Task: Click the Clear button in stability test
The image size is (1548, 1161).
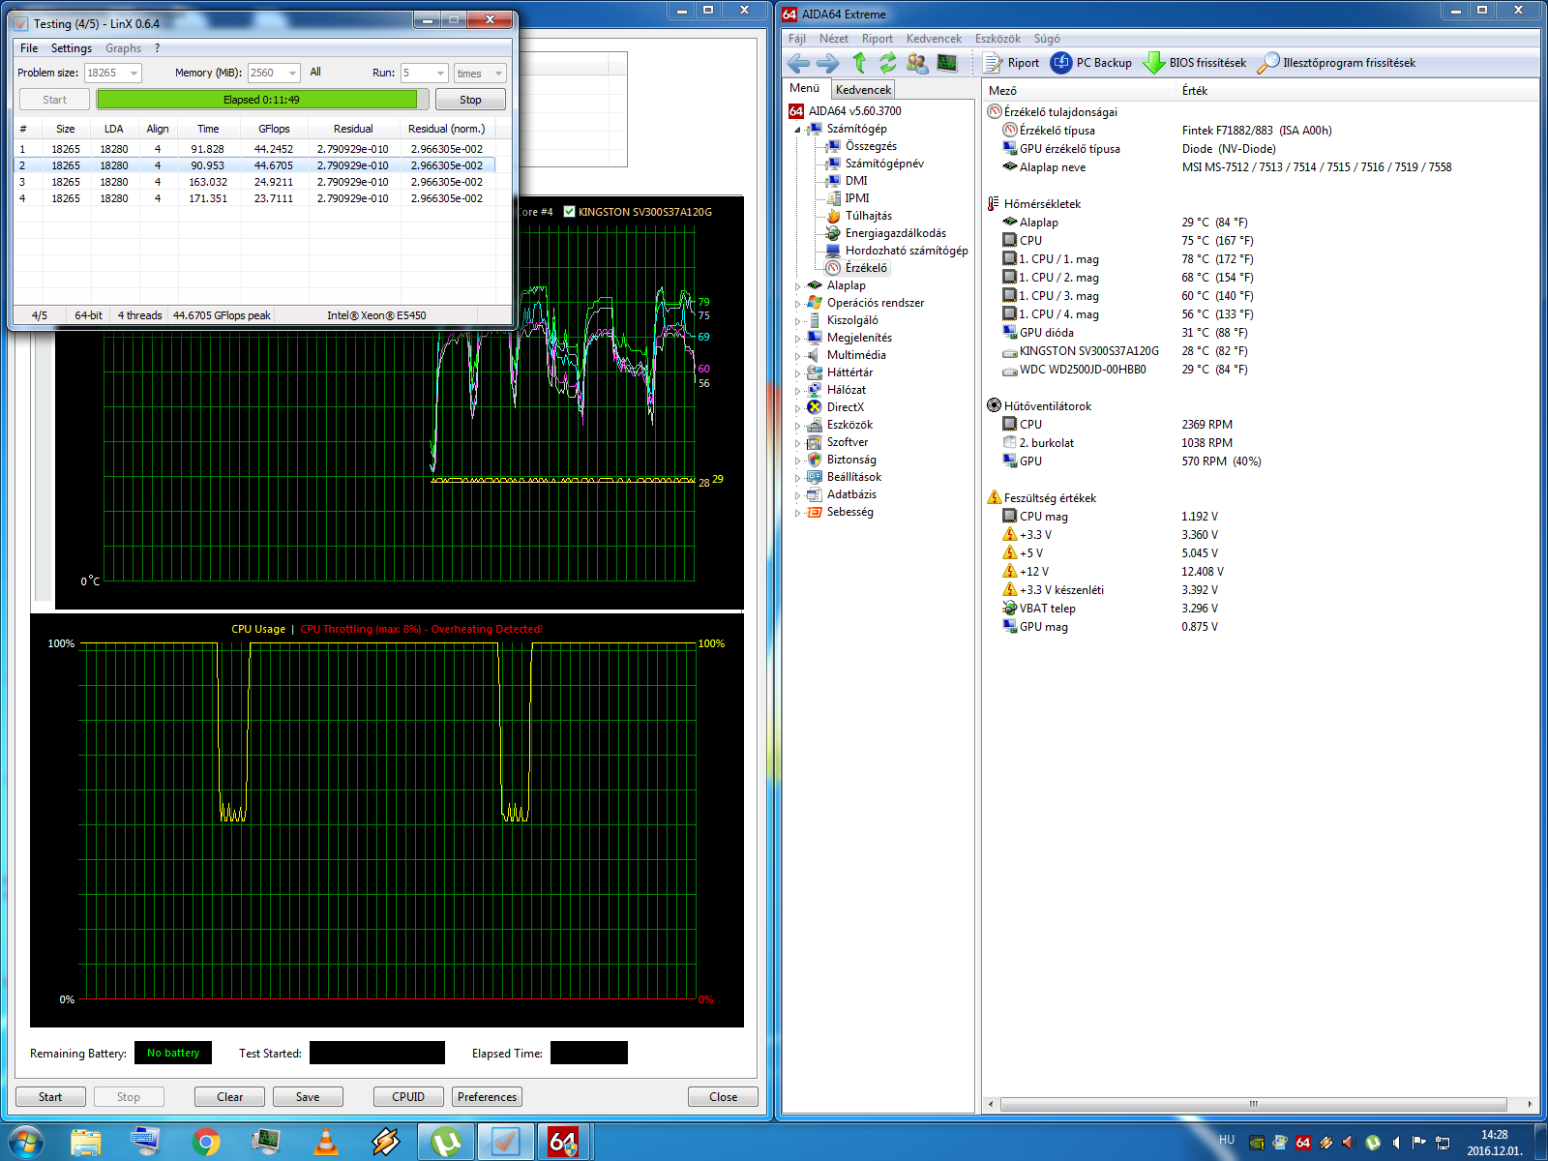Action: (x=230, y=1096)
